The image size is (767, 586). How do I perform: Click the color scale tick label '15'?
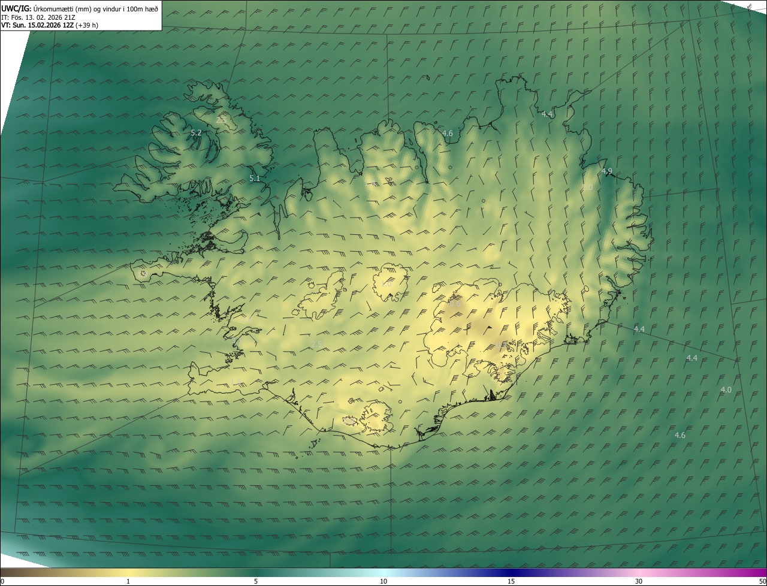(511, 581)
